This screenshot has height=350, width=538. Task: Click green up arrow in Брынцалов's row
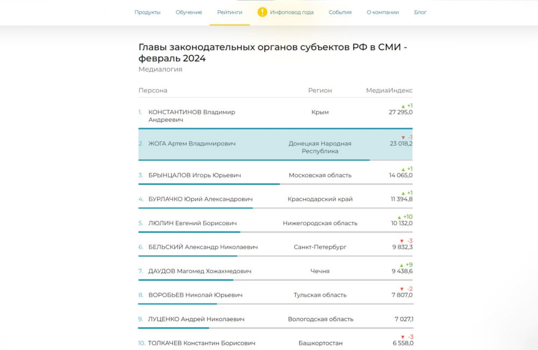click(403, 169)
